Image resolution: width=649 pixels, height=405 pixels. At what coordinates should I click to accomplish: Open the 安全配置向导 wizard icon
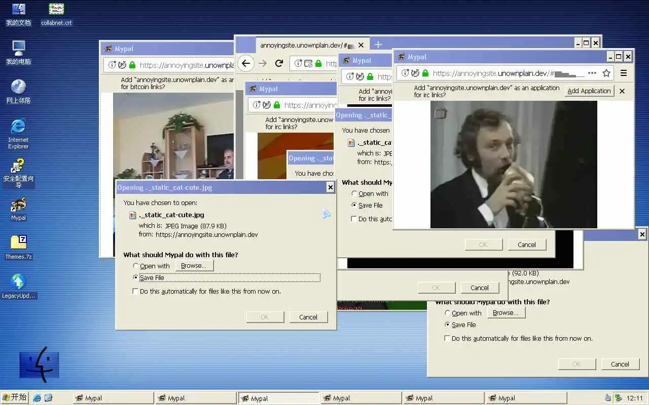point(18,173)
